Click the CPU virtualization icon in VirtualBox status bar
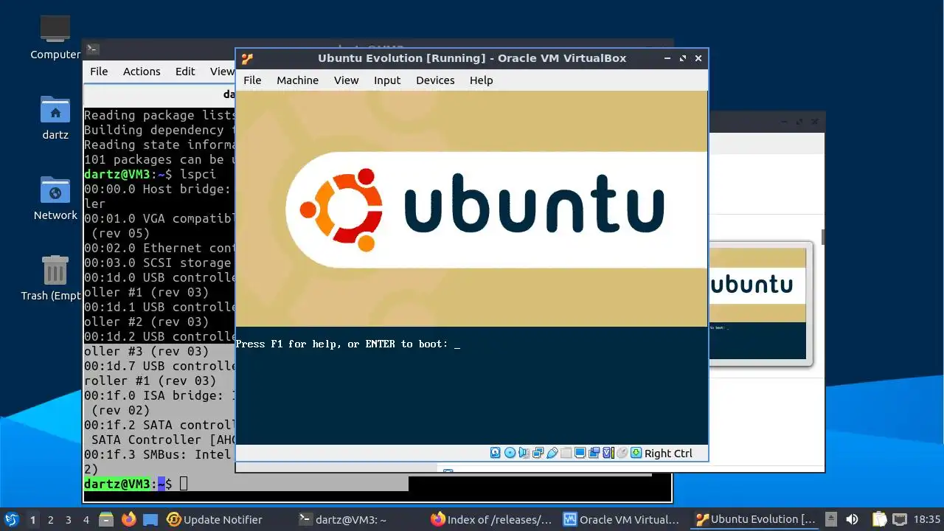The width and height of the screenshot is (944, 531). (608, 453)
